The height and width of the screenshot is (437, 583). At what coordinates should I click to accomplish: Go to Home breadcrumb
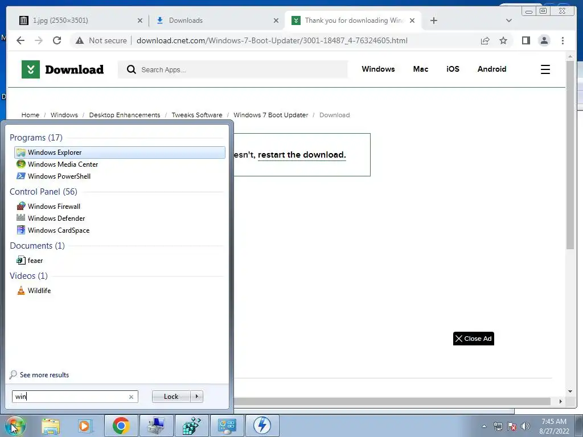[x=30, y=115]
